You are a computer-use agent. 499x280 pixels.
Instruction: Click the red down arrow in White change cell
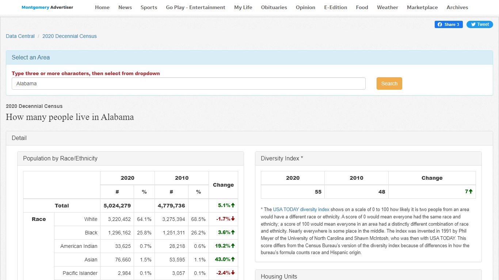(233, 219)
